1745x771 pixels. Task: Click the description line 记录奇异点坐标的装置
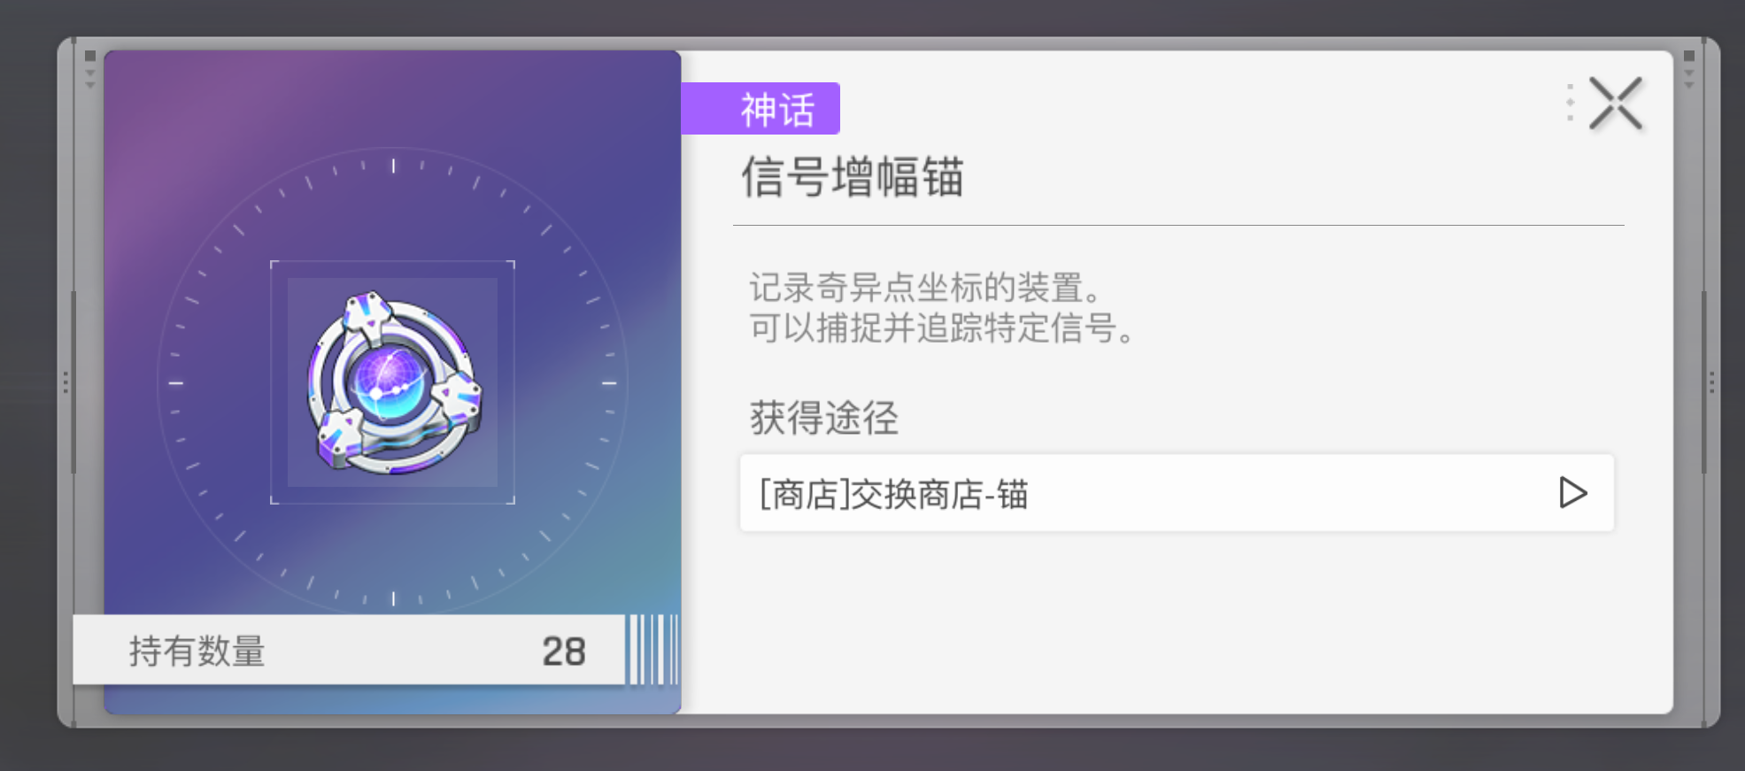[924, 288]
